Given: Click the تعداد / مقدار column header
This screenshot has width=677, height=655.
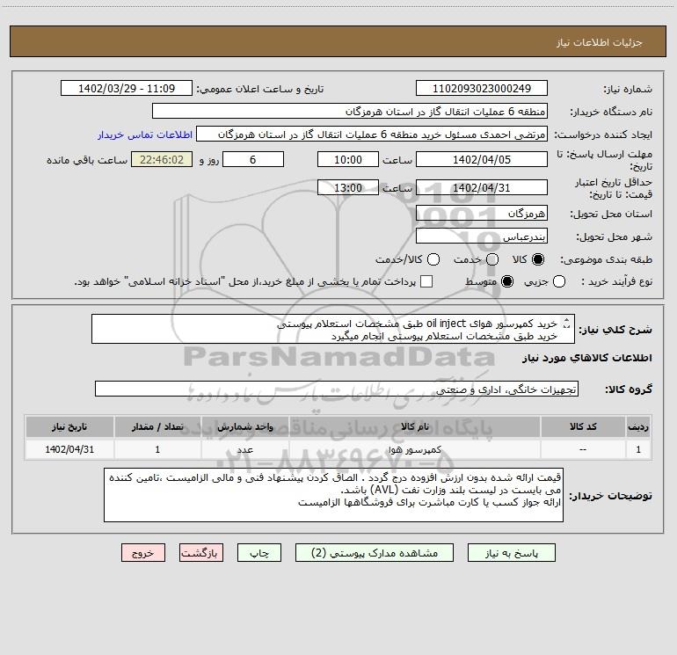Looking at the screenshot, I should [157, 426].
